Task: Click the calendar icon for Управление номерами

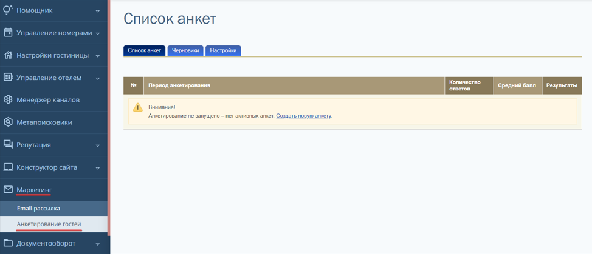Action: (8, 33)
